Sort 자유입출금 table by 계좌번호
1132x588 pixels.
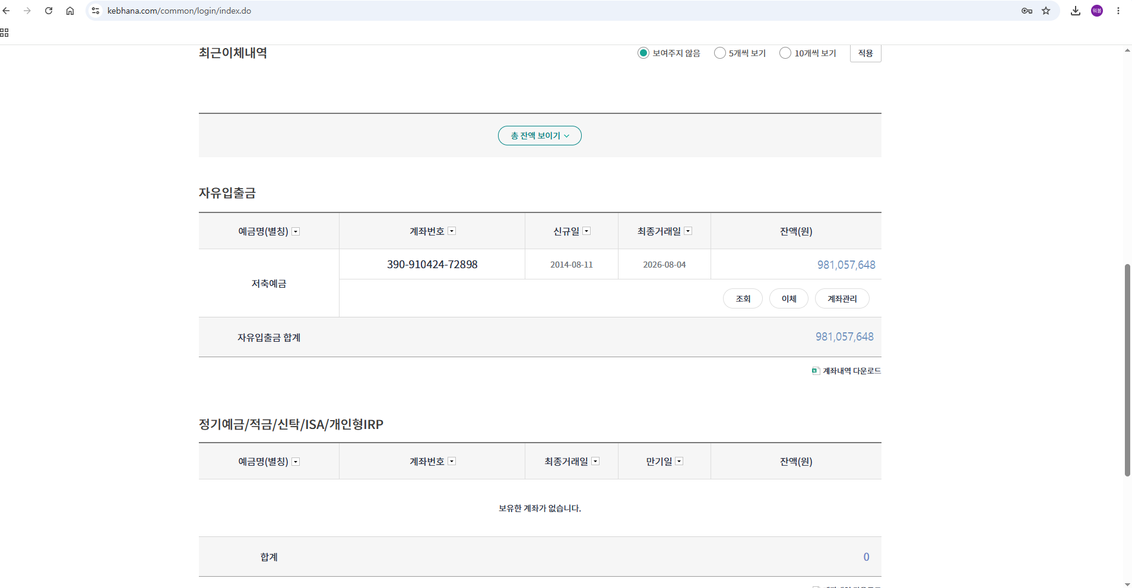pos(452,231)
